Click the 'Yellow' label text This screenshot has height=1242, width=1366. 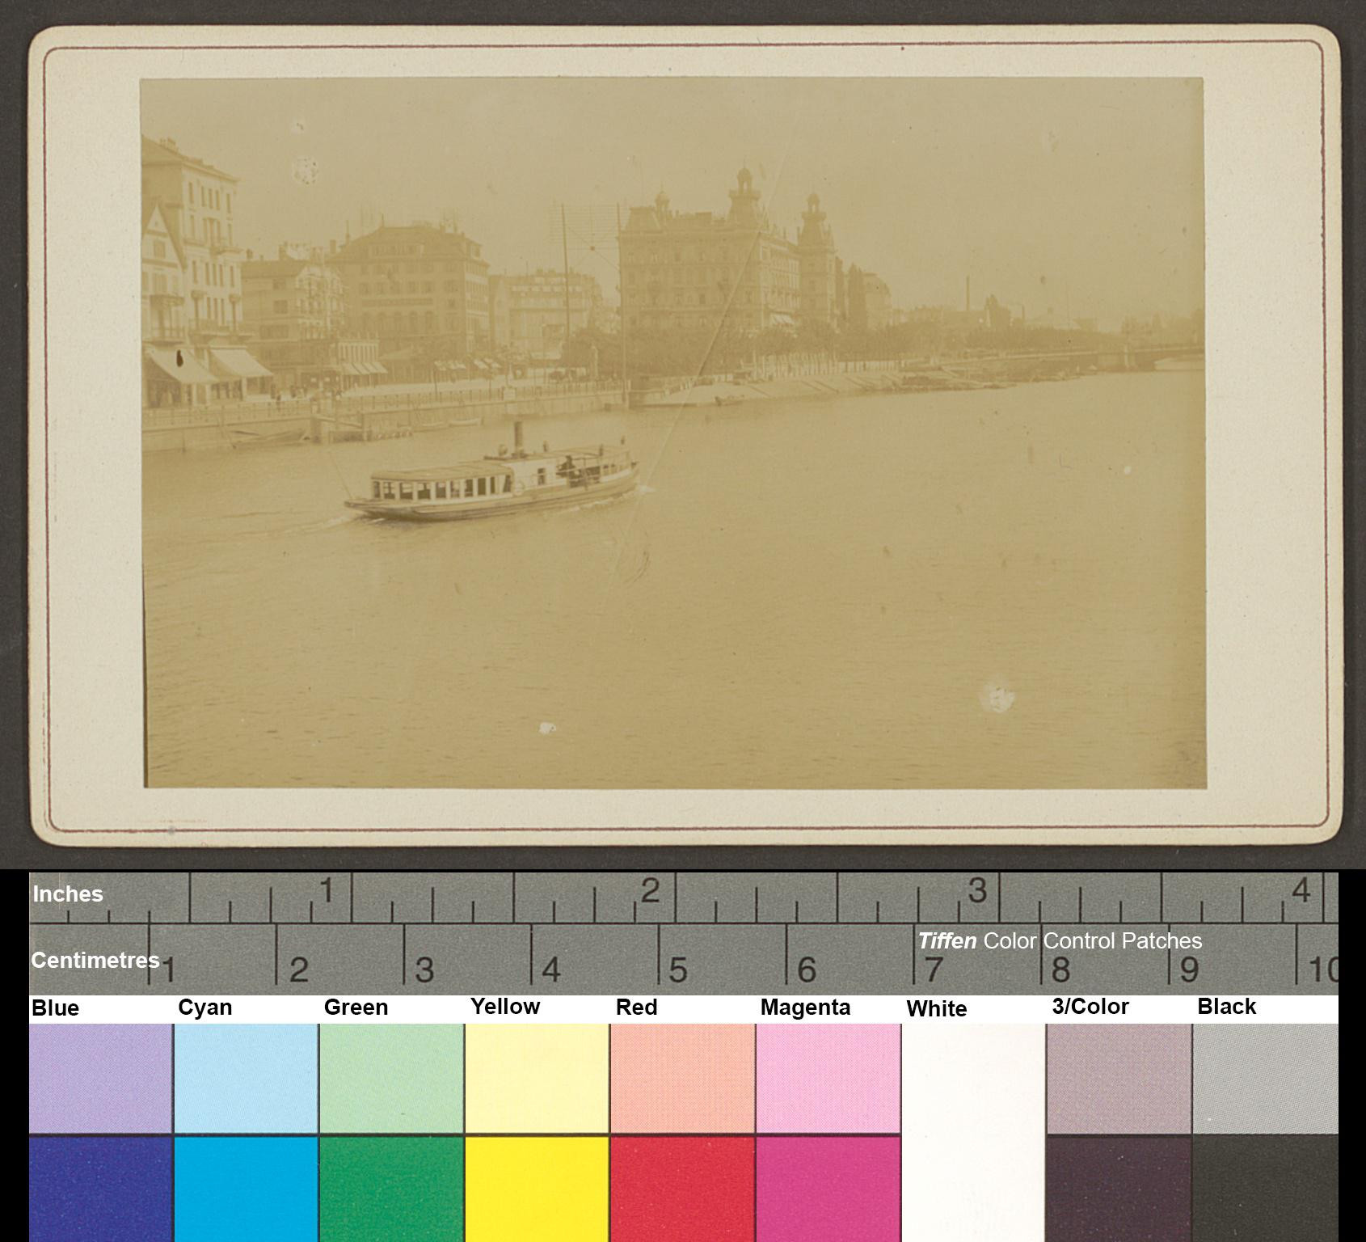click(x=505, y=1007)
